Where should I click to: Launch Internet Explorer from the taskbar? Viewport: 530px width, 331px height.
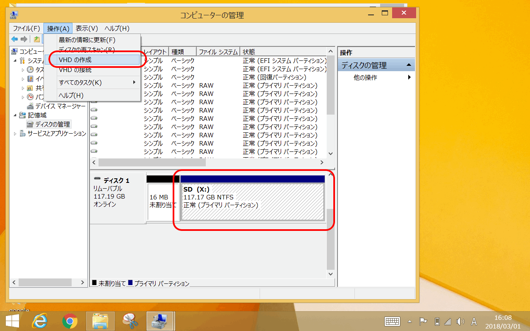point(40,321)
